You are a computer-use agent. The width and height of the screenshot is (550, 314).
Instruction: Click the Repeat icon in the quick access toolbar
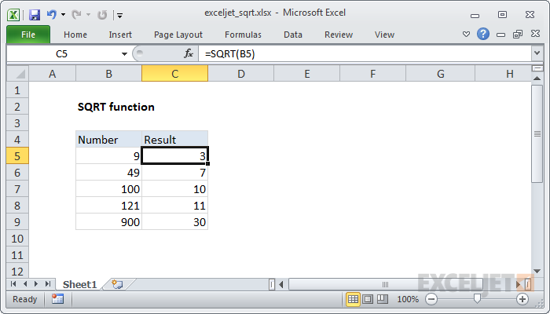pyautogui.click(x=102, y=15)
